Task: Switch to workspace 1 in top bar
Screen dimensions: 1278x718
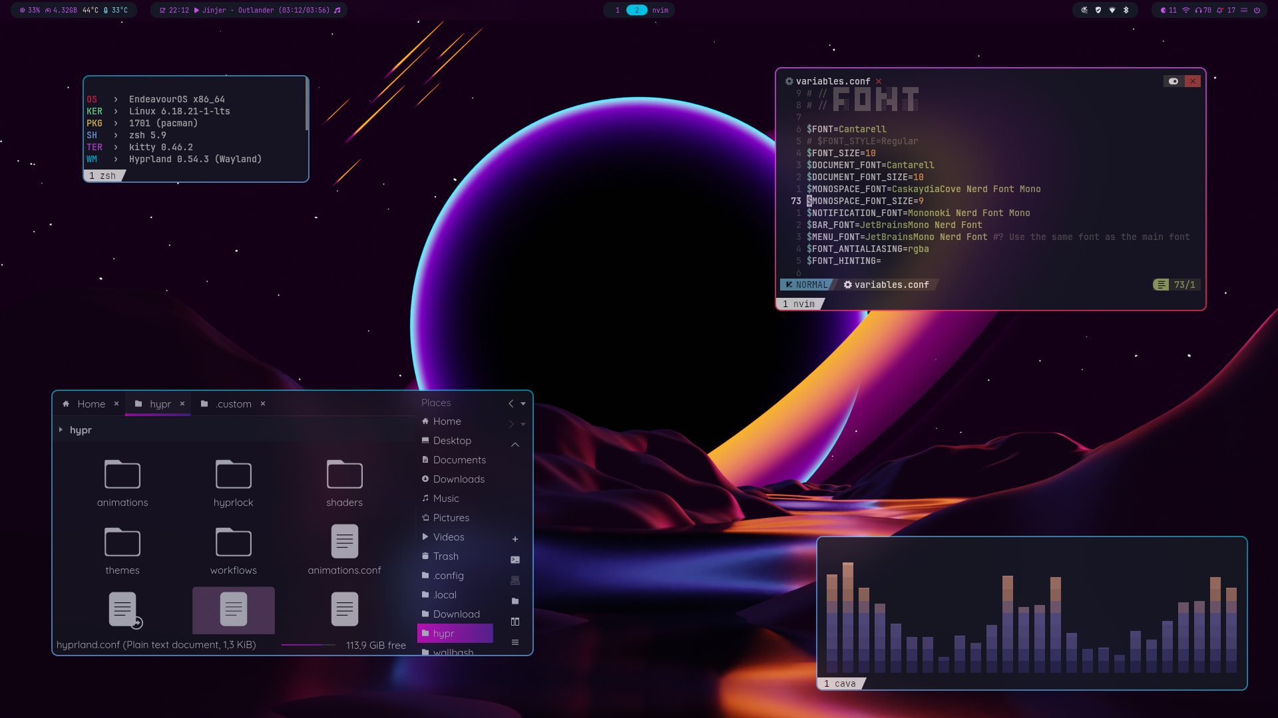Action: [617, 10]
